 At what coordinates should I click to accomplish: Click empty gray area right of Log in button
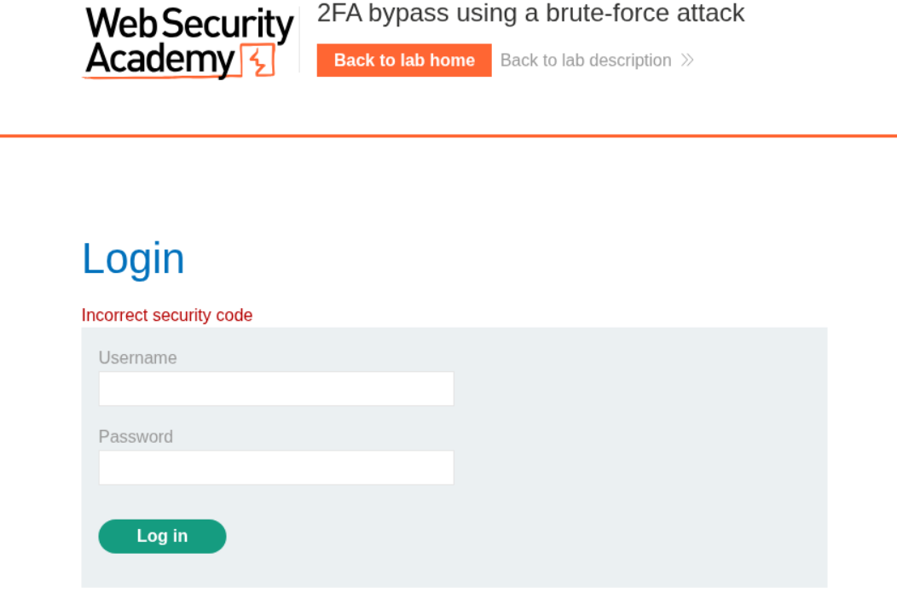coord(512,537)
